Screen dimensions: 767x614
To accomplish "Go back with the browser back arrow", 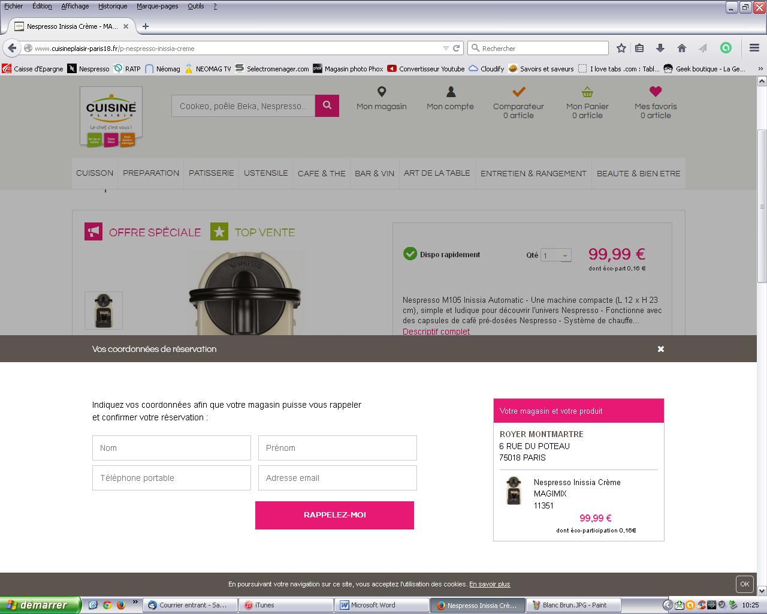I will point(11,48).
